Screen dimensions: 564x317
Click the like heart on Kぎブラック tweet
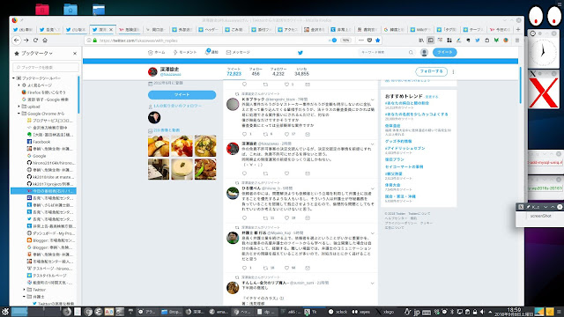tap(286, 135)
